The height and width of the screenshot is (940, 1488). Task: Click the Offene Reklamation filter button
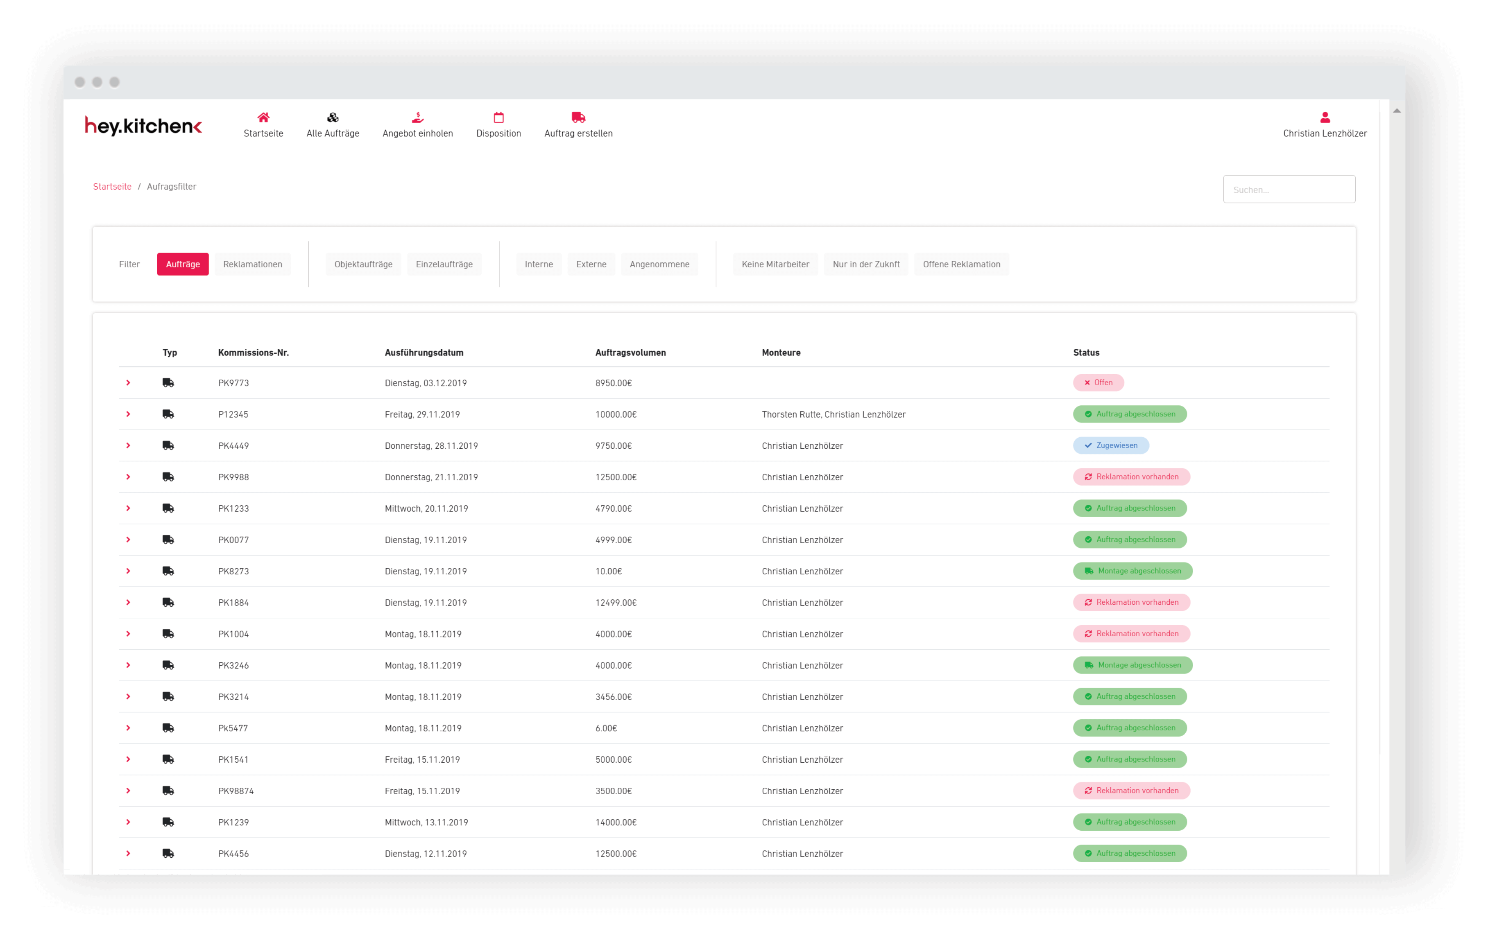961,264
